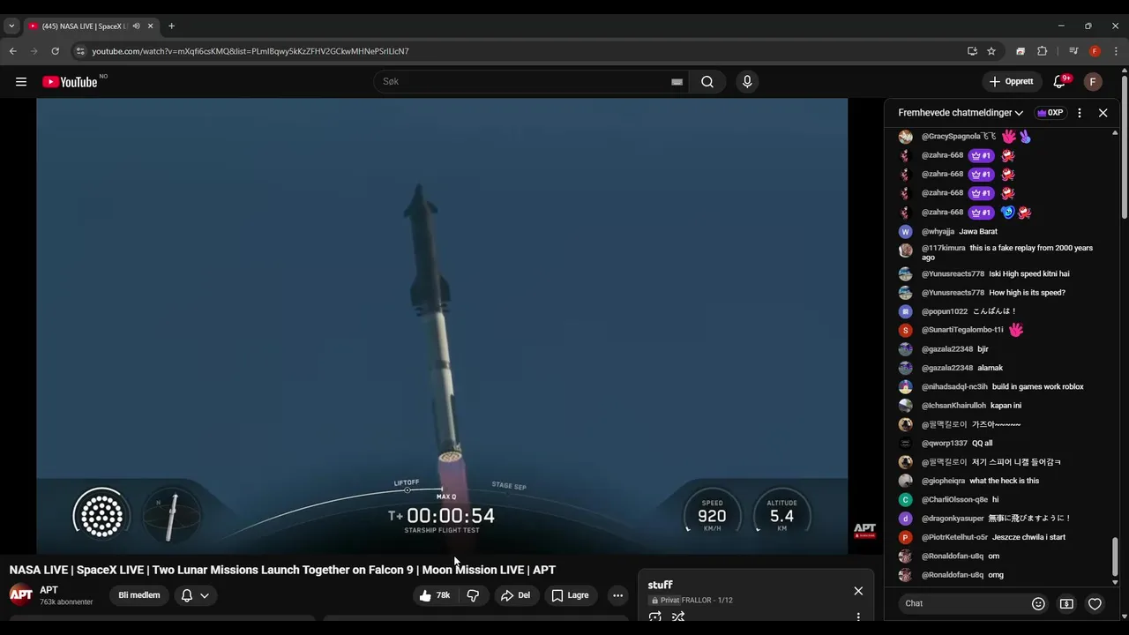
Task: Open Chrome profile avatar in toolbar
Action: pyautogui.click(x=1095, y=51)
